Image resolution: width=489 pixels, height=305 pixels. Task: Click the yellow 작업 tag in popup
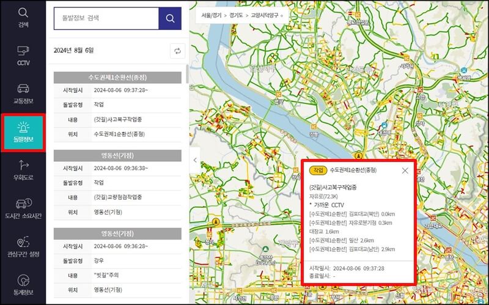[318, 171]
